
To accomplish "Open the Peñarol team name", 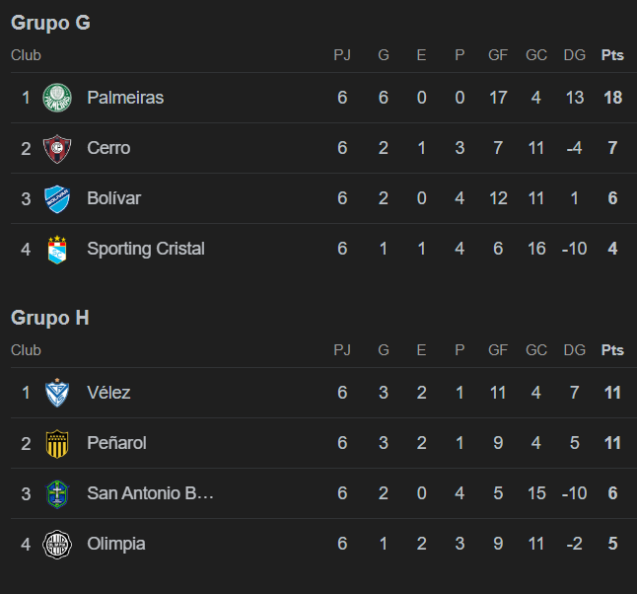I will click(x=116, y=443).
